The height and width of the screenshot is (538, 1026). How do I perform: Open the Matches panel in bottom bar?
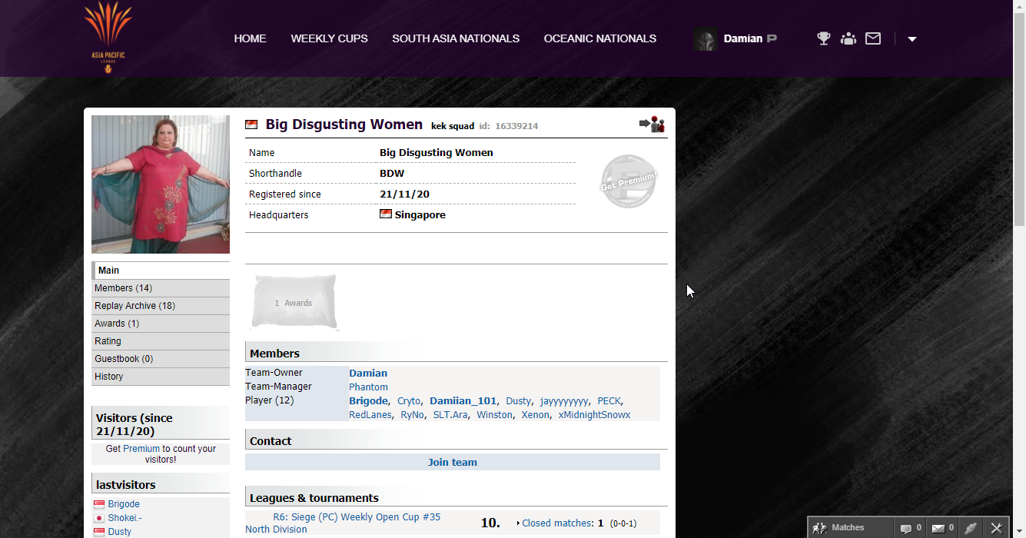[x=840, y=528]
